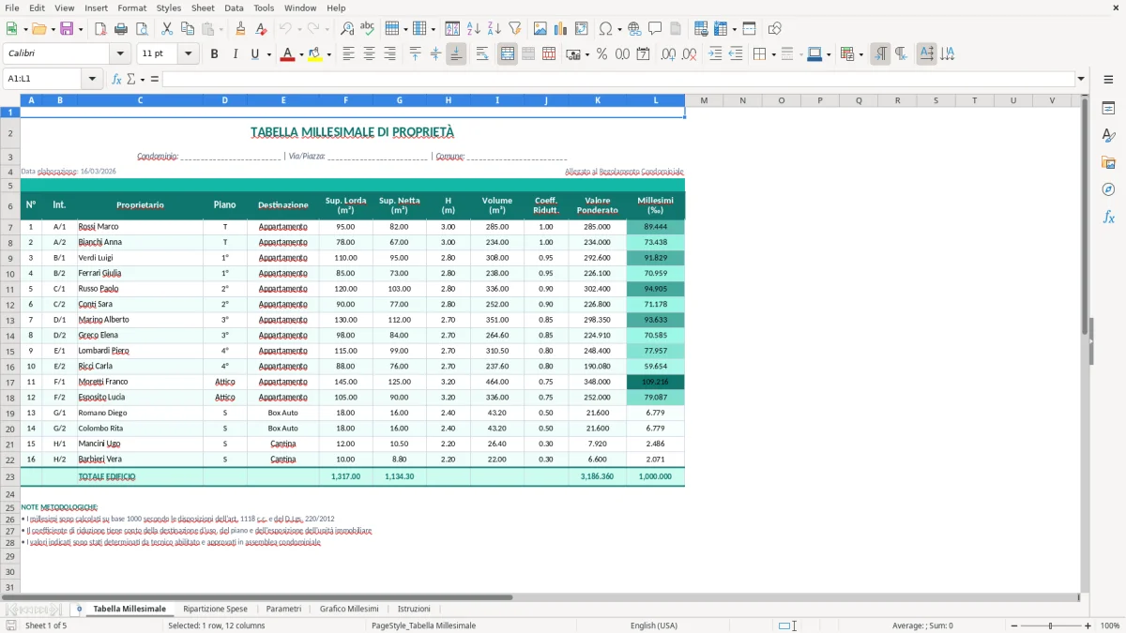Open the Format menu
The image size is (1126, 633).
click(131, 8)
